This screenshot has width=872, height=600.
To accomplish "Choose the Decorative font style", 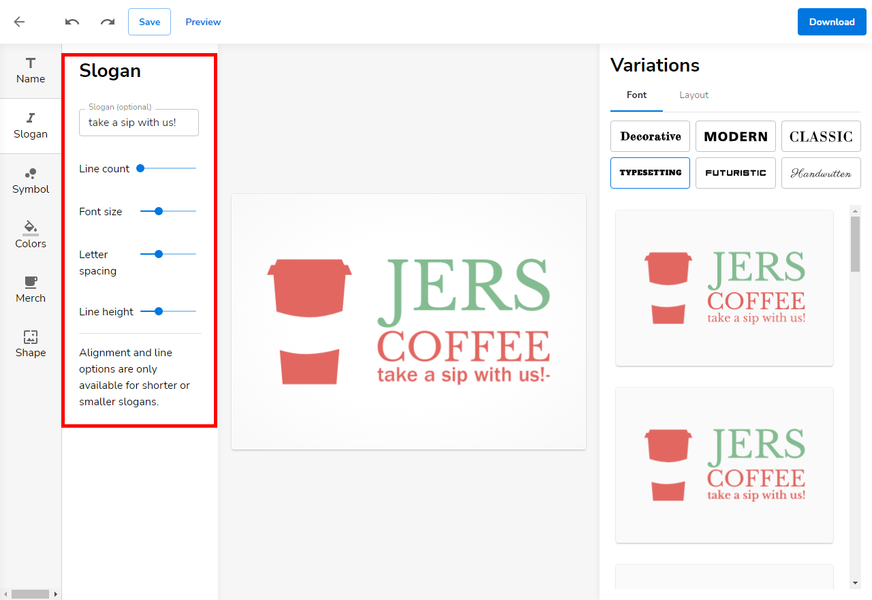I will 650,136.
